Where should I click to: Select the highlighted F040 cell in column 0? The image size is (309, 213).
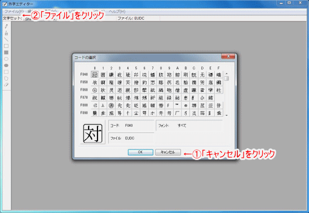coord(95,74)
